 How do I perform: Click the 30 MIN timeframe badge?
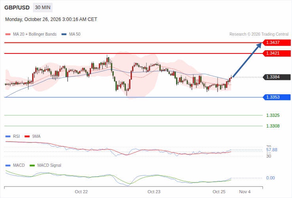point(43,8)
